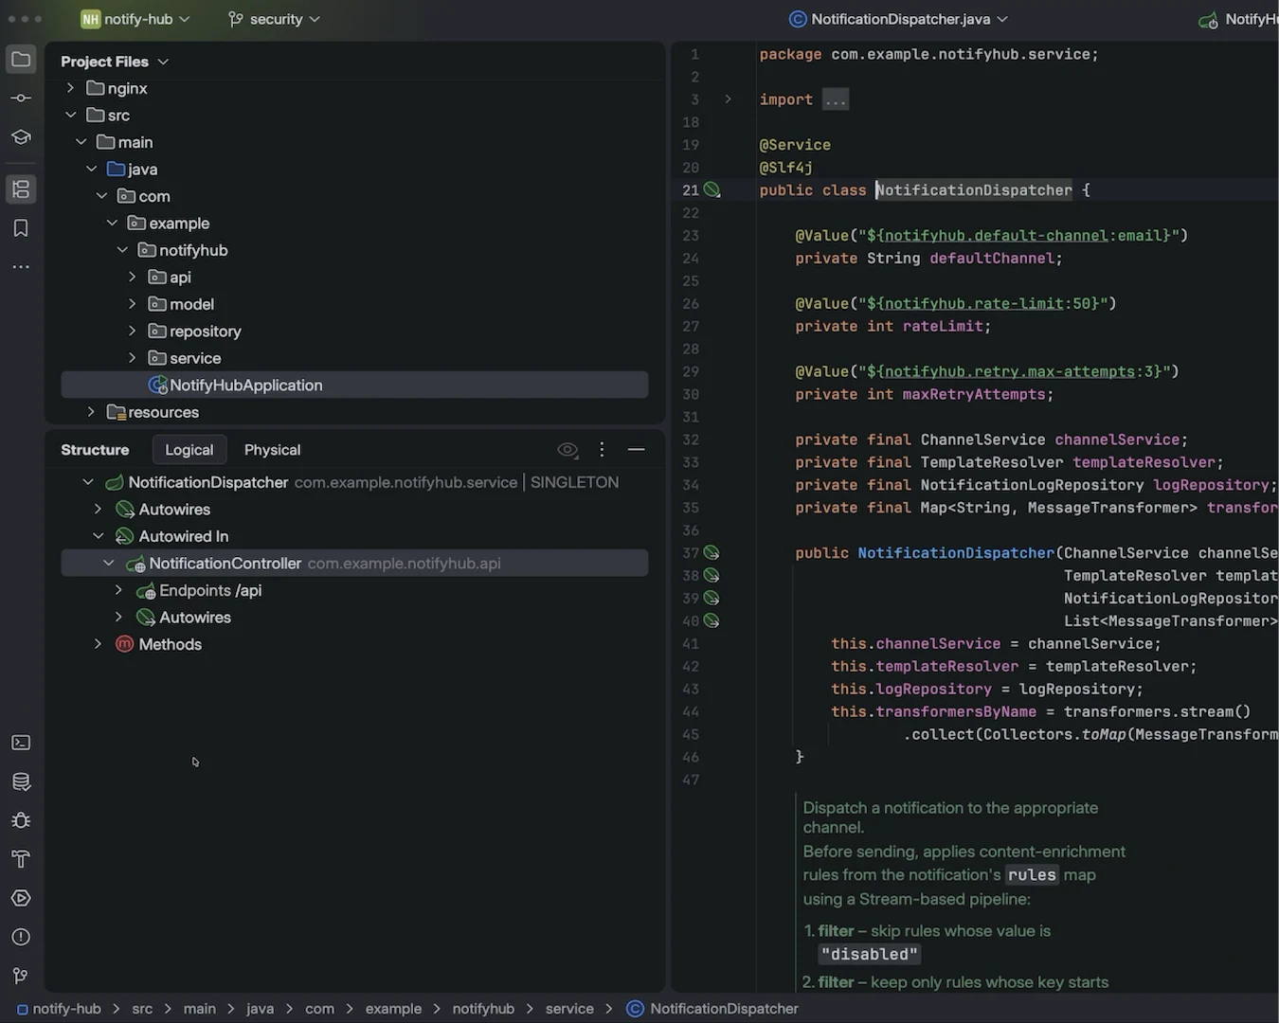1279x1023 pixels.
Task: Open the Project Files view dropdown
Action: 115,62
